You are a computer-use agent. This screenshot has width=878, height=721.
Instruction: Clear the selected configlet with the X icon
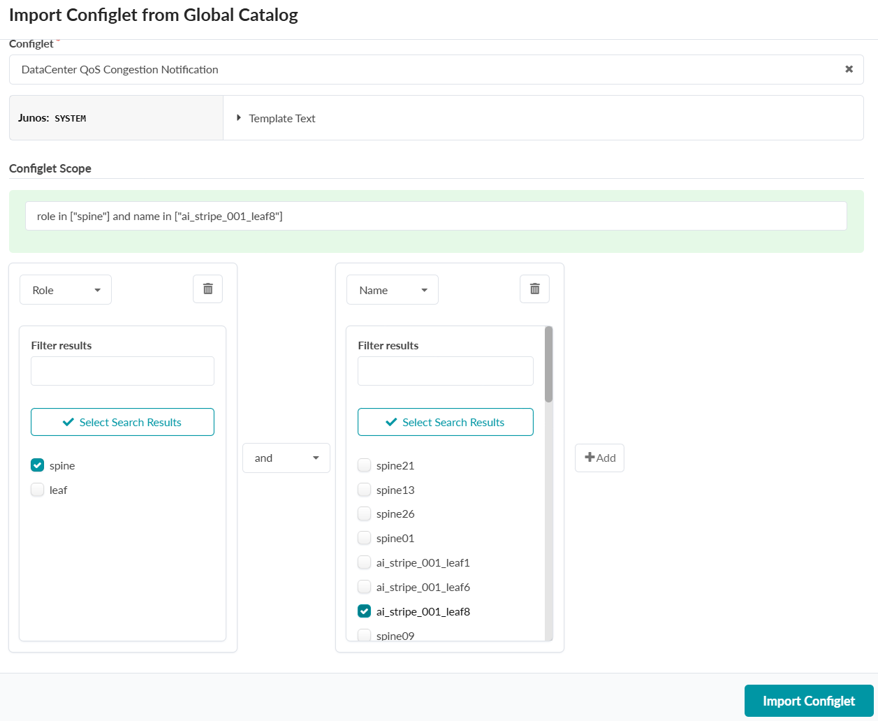(849, 69)
